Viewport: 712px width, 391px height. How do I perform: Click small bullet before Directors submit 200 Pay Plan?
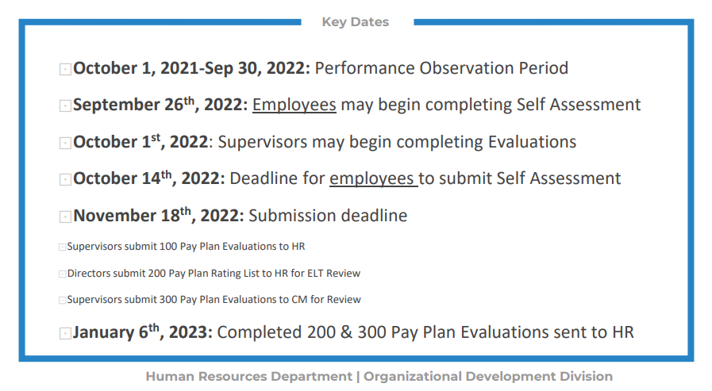63,274
